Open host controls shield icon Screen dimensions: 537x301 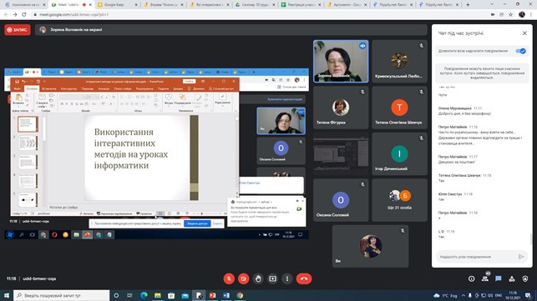pyautogui.click(x=525, y=278)
